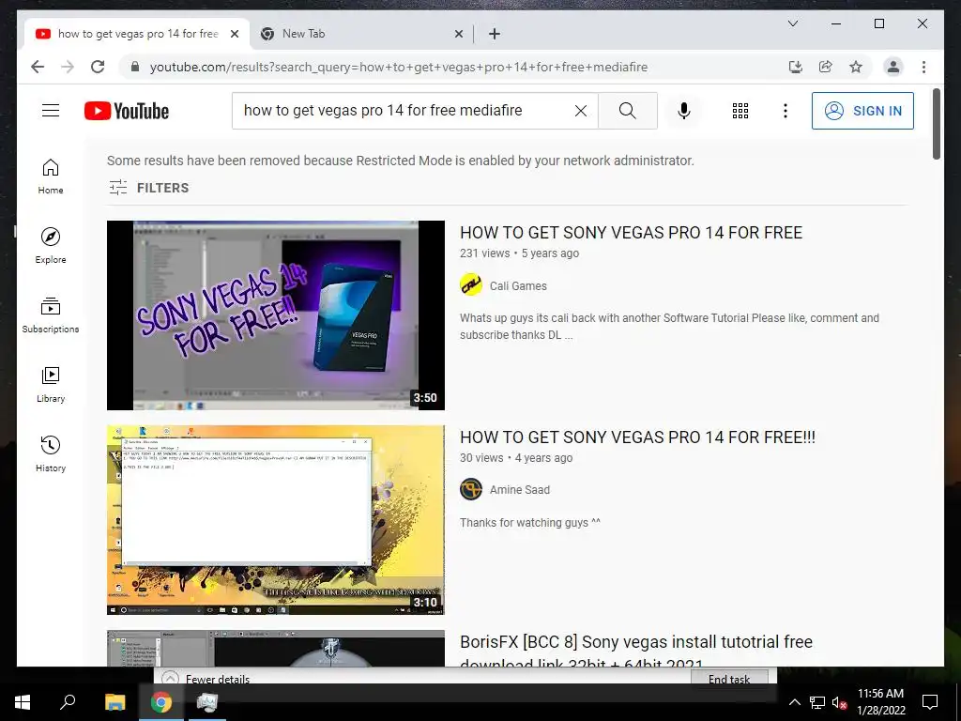Close the New Tab tab
Screen dimensions: 961x721
coord(458,34)
